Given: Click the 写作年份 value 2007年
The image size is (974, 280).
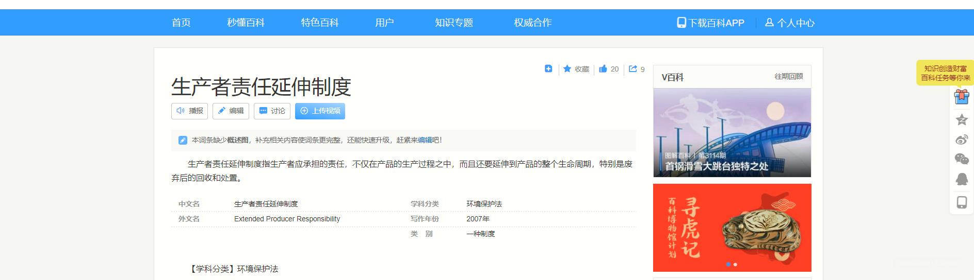Looking at the screenshot, I should pyautogui.click(x=478, y=219).
